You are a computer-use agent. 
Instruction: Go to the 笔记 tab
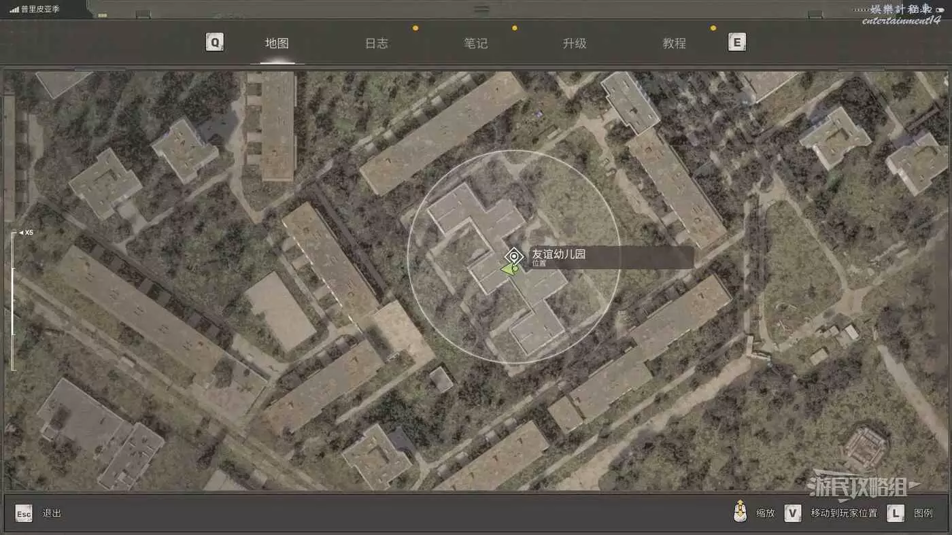pos(475,44)
